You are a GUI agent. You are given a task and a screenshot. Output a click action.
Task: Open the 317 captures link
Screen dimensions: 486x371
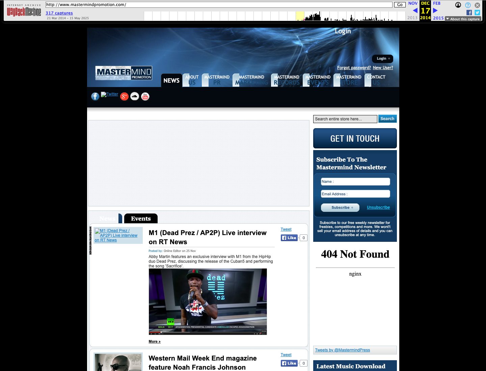point(59,13)
